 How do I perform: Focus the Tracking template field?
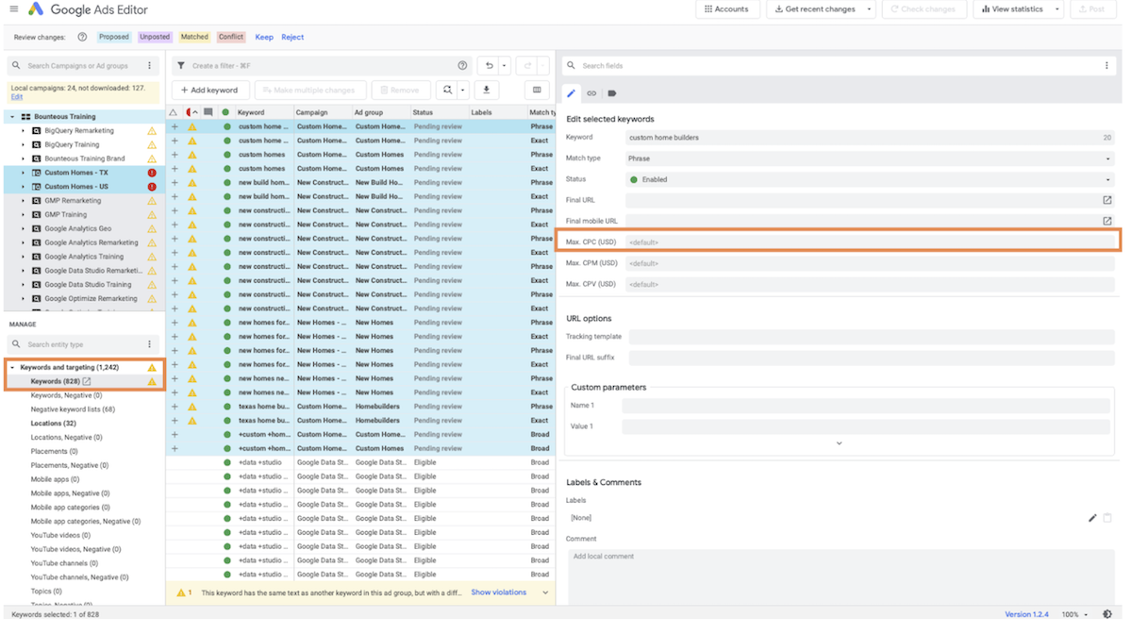tap(872, 337)
